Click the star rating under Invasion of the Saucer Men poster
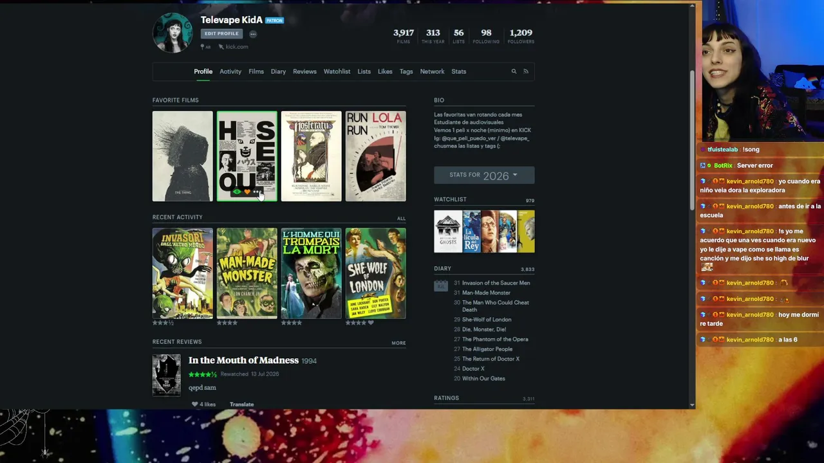824x463 pixels. click(x=164, y=323)
